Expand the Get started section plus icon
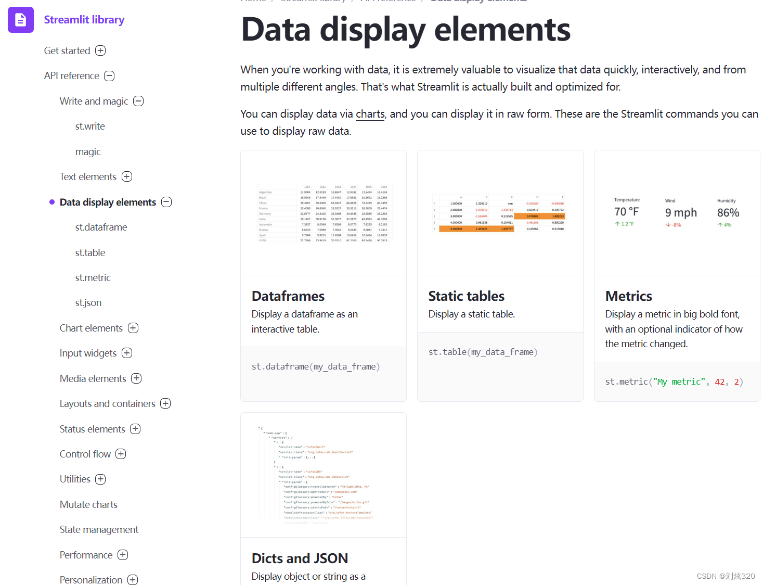Screen dimensions: 763x585 point(101,50)
